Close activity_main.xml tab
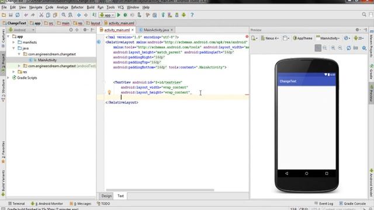 click(133, 30)
